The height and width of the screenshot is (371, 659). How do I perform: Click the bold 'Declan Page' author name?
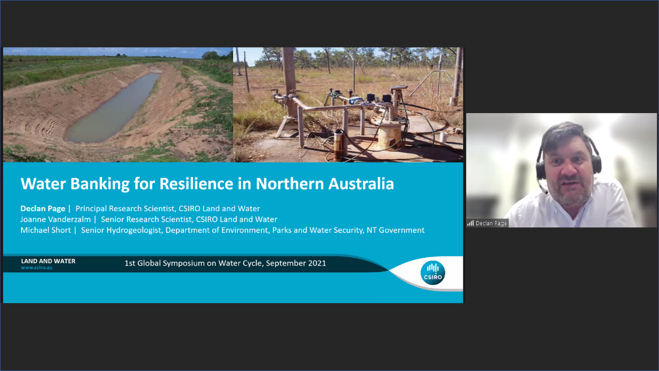43,209
